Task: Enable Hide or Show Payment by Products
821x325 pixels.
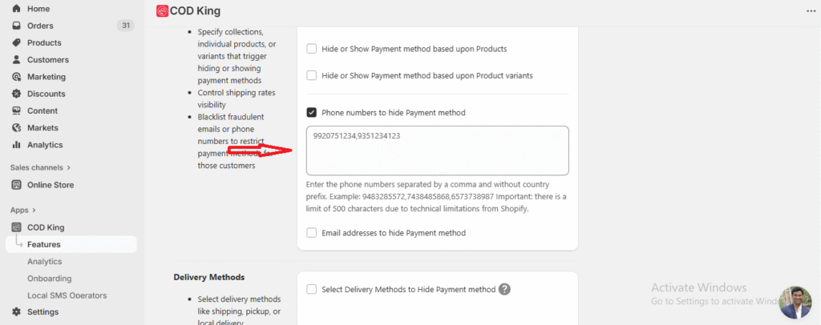Action: pyautogui.click(x=312, y=49)
